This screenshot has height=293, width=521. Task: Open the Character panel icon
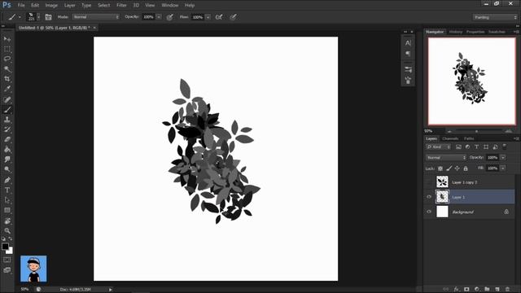[x=408, y=43]
